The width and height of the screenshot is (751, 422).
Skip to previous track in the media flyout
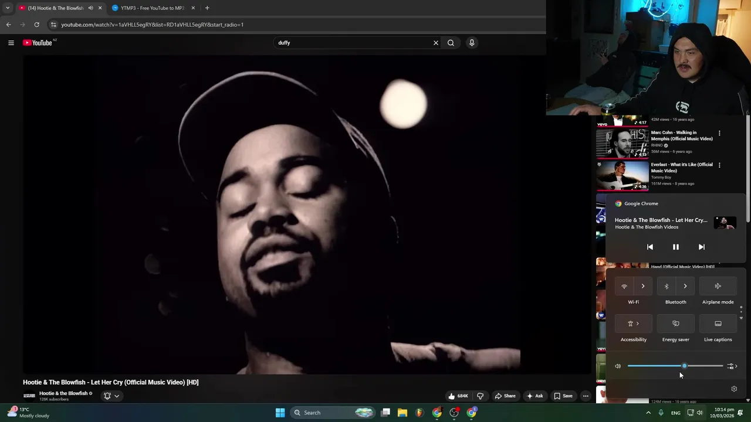point(650,247)
